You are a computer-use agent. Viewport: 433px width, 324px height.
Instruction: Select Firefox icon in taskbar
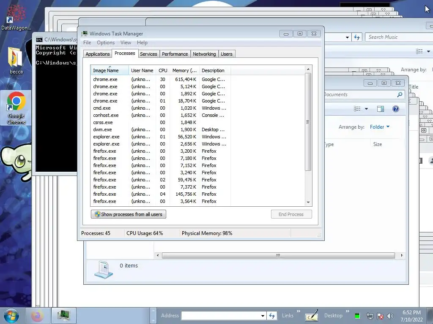[37, 316]
